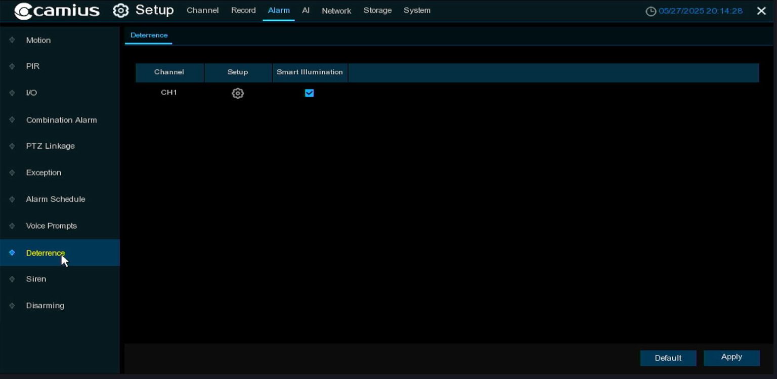
Task: Switch to the Deterrence tab
Action: pyautogui.click(x=149, y=35)
